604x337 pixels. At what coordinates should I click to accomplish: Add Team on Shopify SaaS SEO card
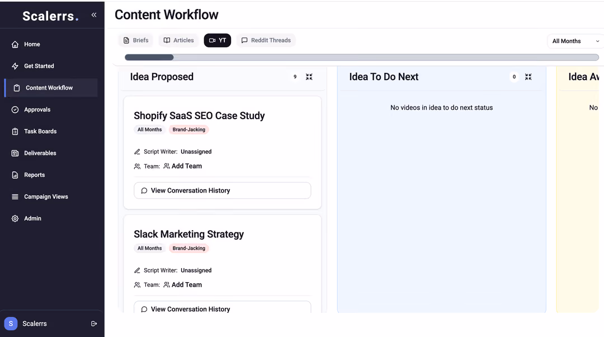coord(182,166)
